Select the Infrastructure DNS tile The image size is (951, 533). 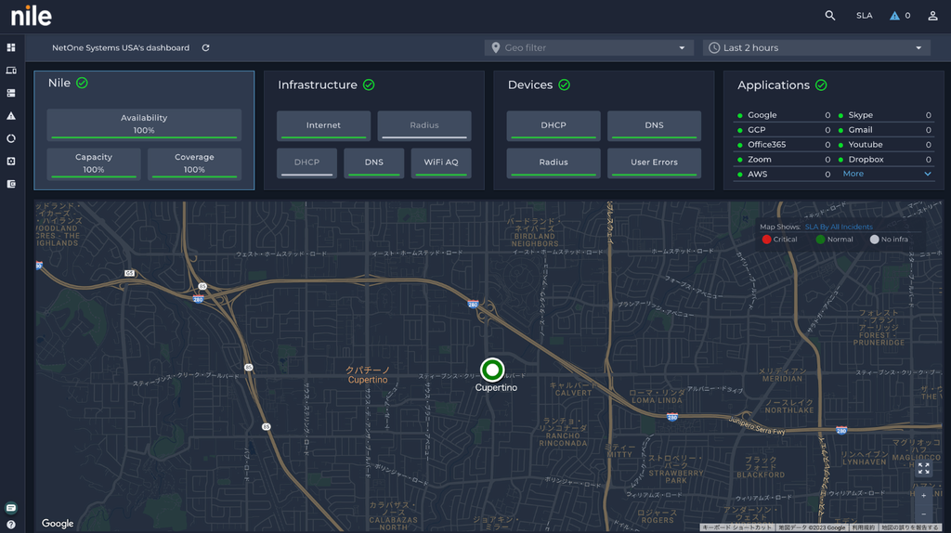373,162
